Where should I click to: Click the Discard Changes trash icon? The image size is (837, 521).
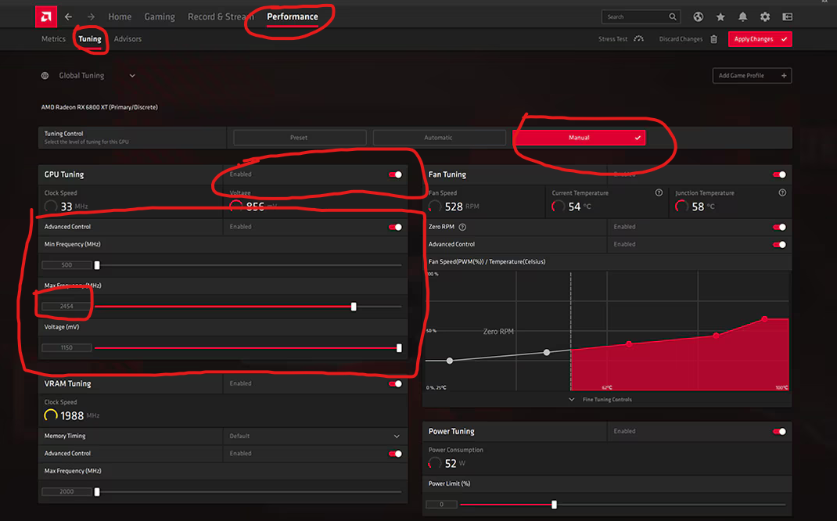[x=713, y=39]
